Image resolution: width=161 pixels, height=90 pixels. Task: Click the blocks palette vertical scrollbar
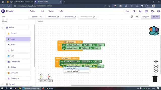pyautogui.click(x=35, y=46)
